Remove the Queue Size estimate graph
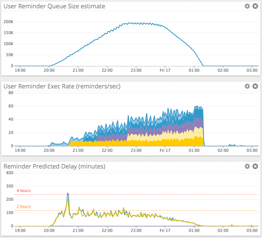The image size is (262, 238). (x=255, y=6)
